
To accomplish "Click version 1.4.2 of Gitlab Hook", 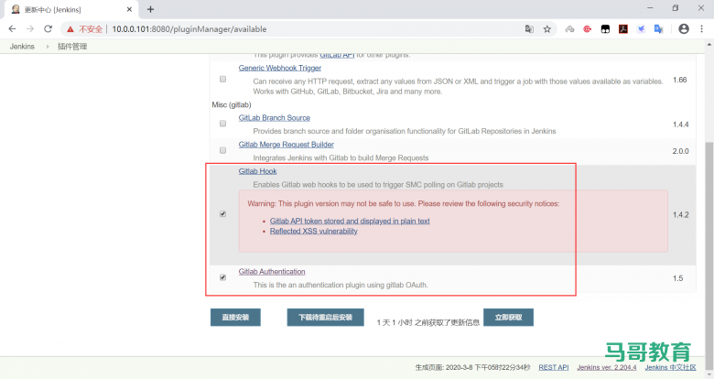I will coord(681,214).
